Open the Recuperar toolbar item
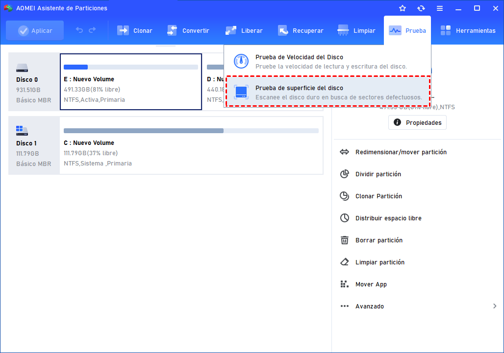 click(301, 30)
